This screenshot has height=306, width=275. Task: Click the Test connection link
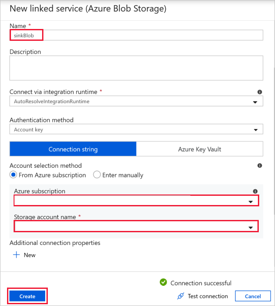208,296
